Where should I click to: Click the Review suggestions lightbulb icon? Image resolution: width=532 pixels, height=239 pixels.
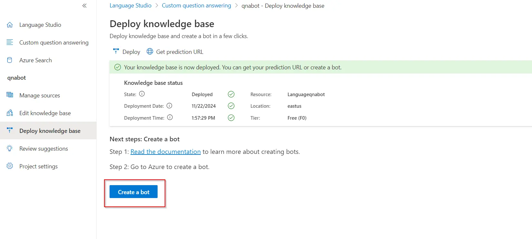10,148
